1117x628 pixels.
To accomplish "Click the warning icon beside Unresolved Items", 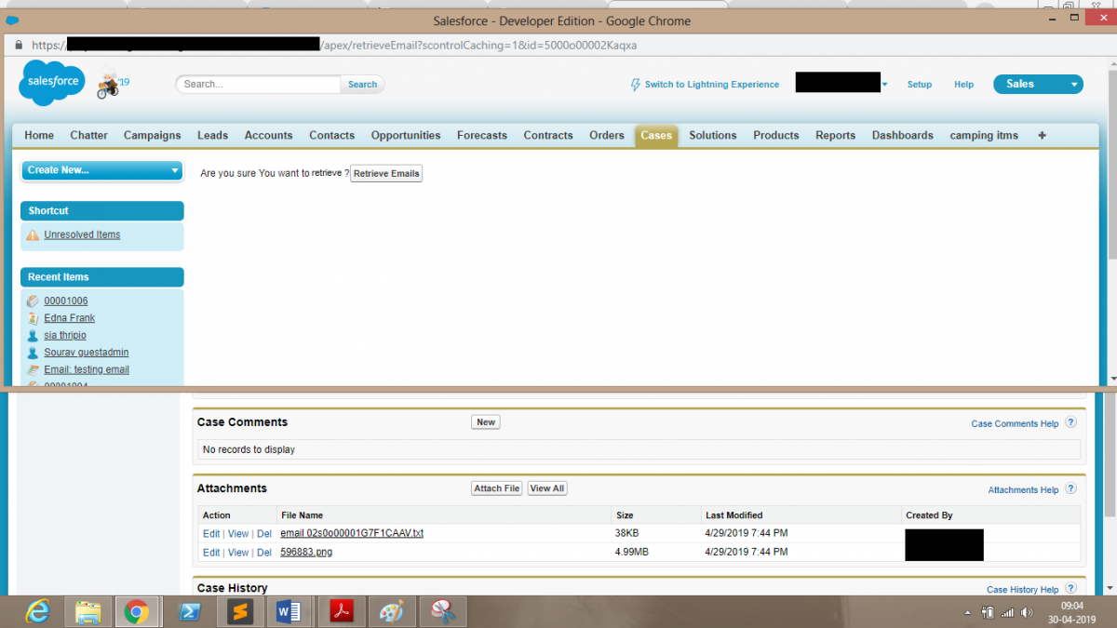I will coord(33,234).
